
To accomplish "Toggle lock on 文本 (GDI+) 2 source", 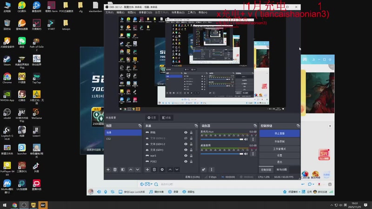I will tap(191, 144).
